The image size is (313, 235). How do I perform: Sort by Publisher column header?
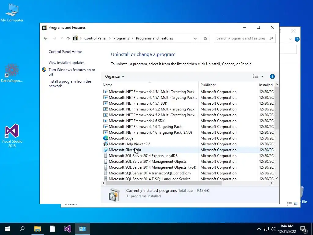228,85
